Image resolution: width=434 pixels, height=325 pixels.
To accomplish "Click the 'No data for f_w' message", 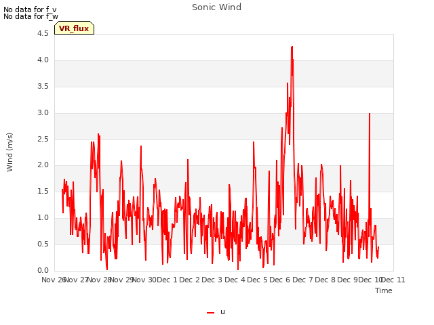I will 31,16.
